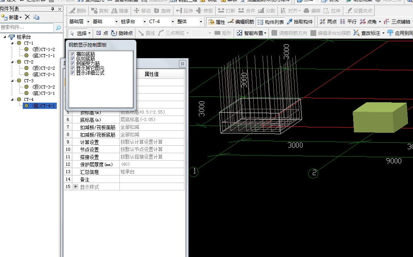413x257 pixels.
Task: Click the 计算设置 value 按默认计算设置计算
Action: tap(152, 142)
